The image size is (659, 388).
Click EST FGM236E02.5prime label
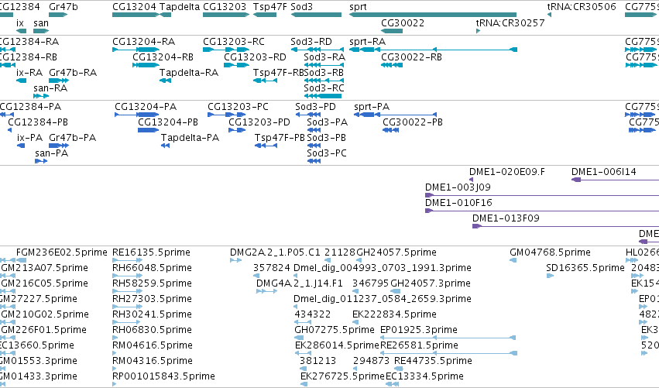click(62, 252)
